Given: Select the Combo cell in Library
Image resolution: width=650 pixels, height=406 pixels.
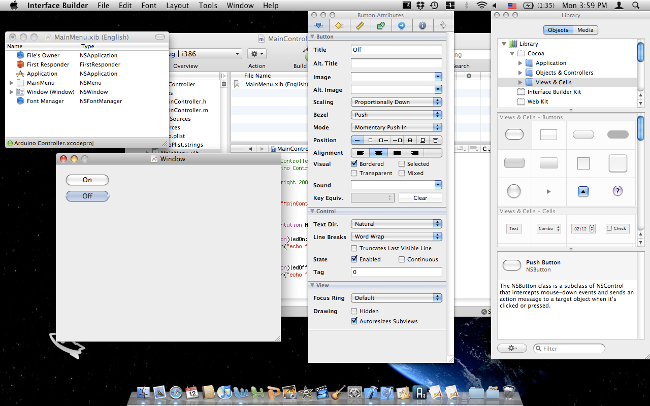Looking at the screenshot, I should point(549,228).
